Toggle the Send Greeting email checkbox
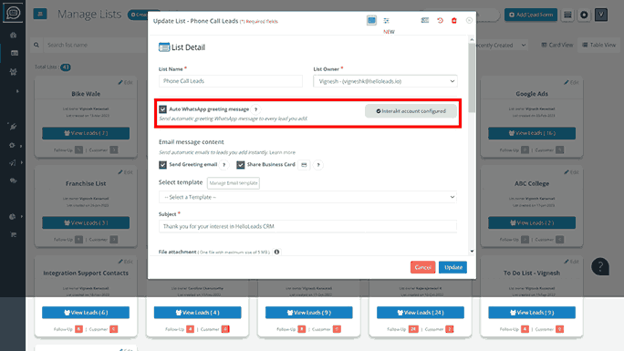 pos(162,165)
